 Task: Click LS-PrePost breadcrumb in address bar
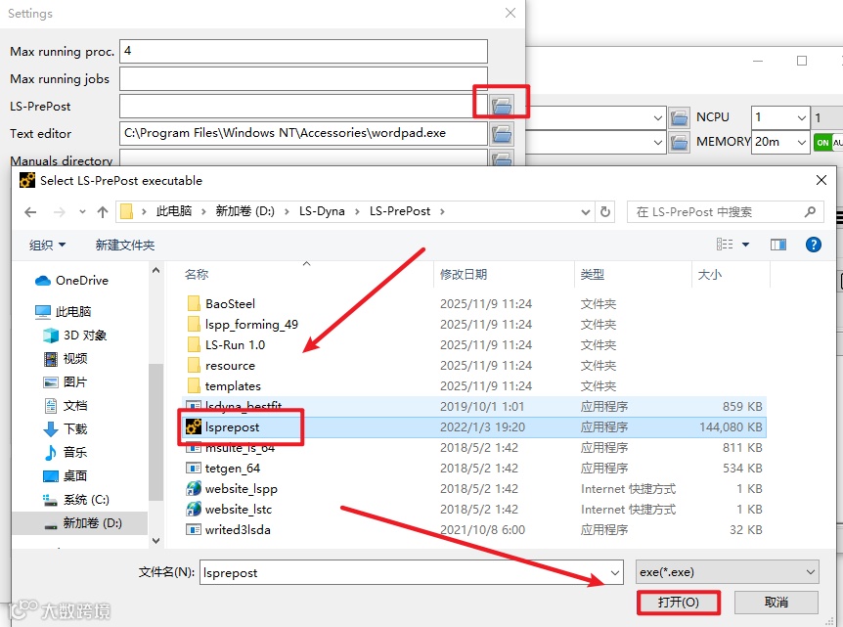(399, 211)
